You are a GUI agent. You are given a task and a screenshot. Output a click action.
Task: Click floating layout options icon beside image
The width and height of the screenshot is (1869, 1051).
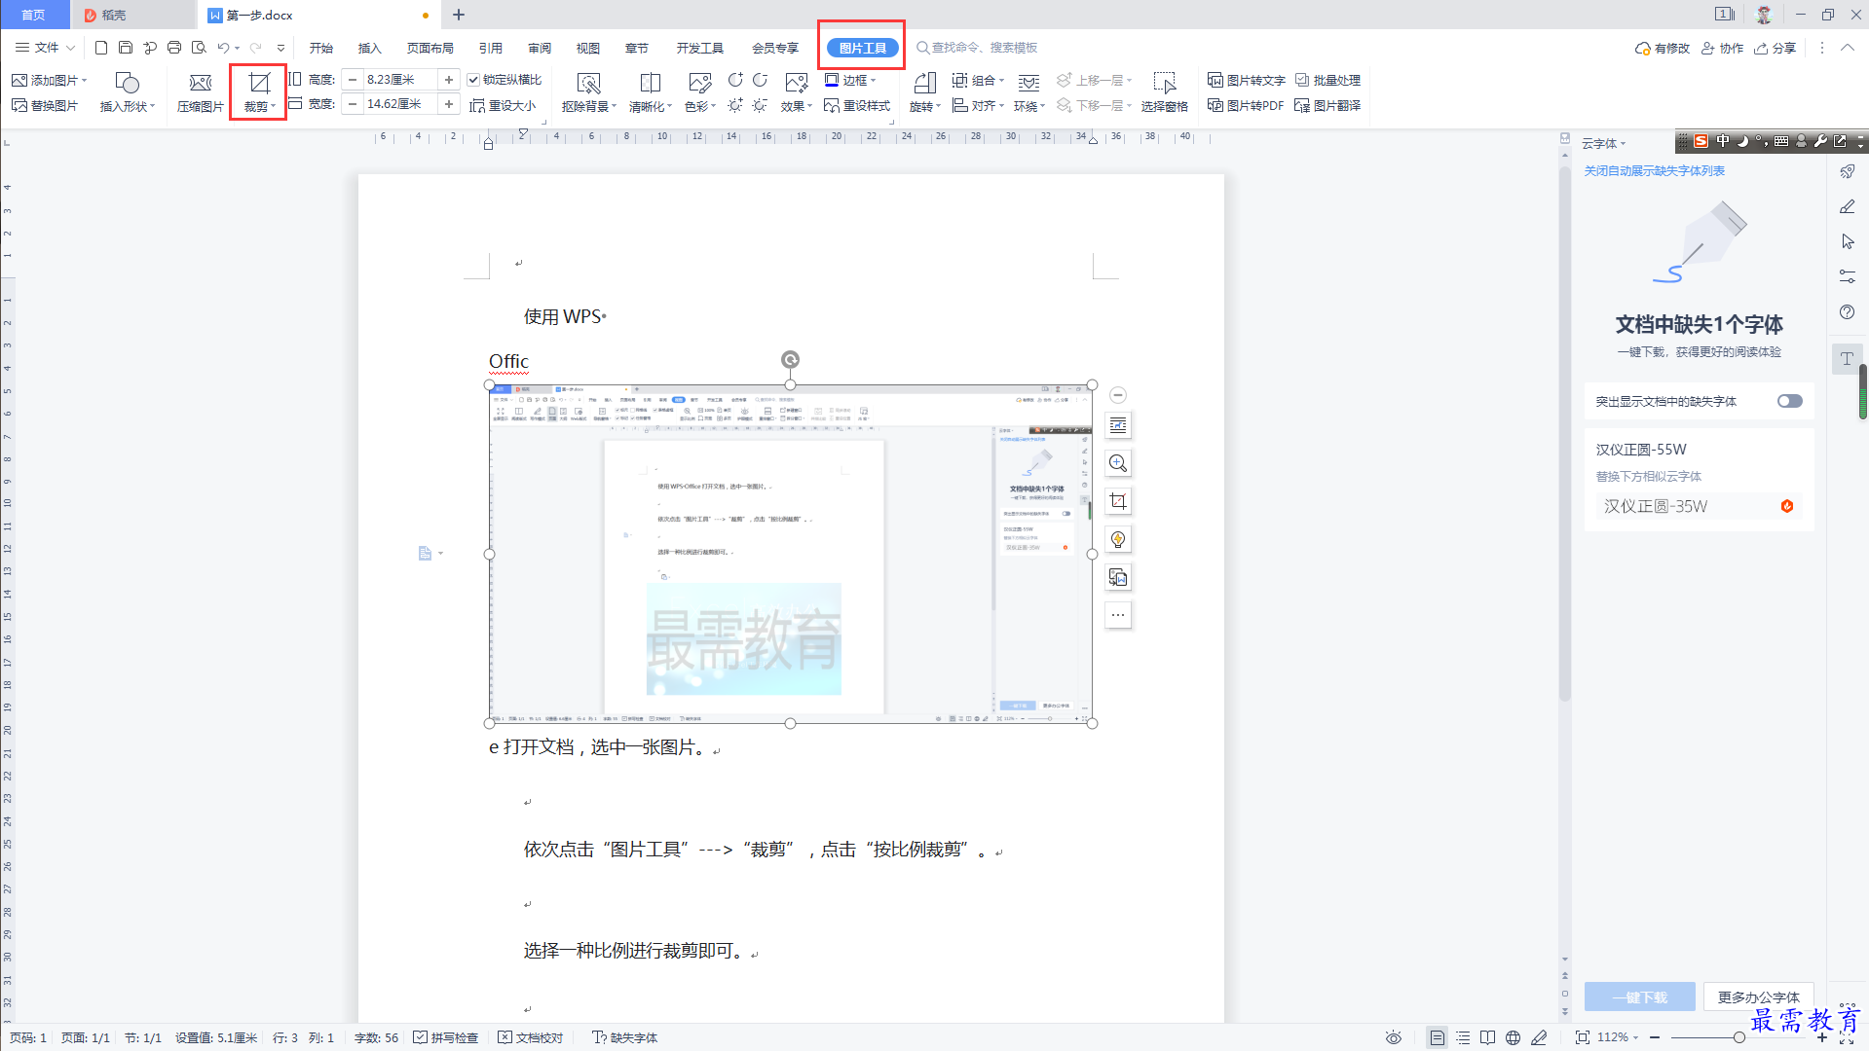click(x=1118, y=425)
